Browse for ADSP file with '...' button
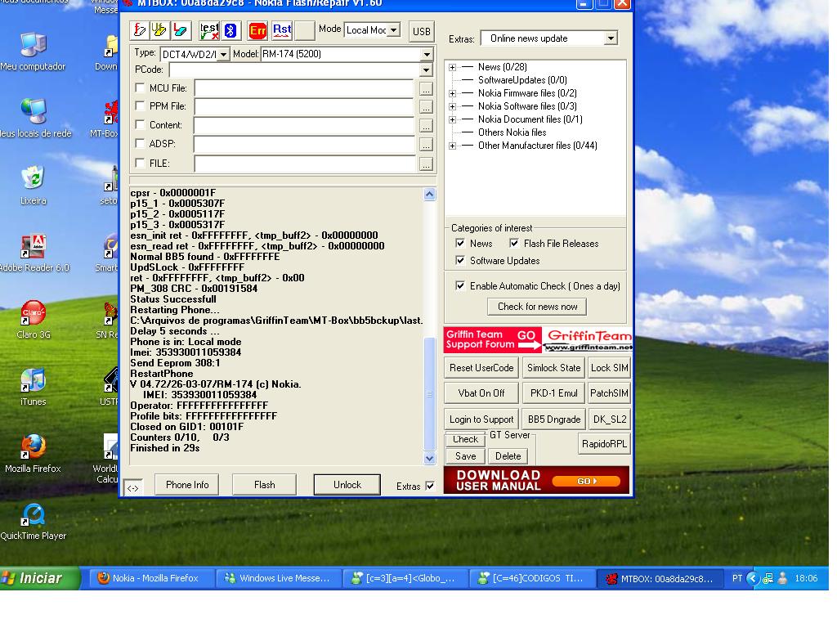The height and width of the screenshot is (628, 837). (x=426, y=144)
